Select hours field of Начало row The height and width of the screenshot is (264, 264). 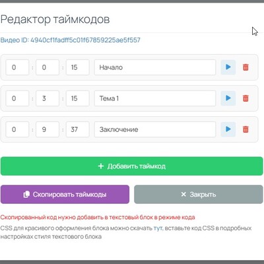17,67
